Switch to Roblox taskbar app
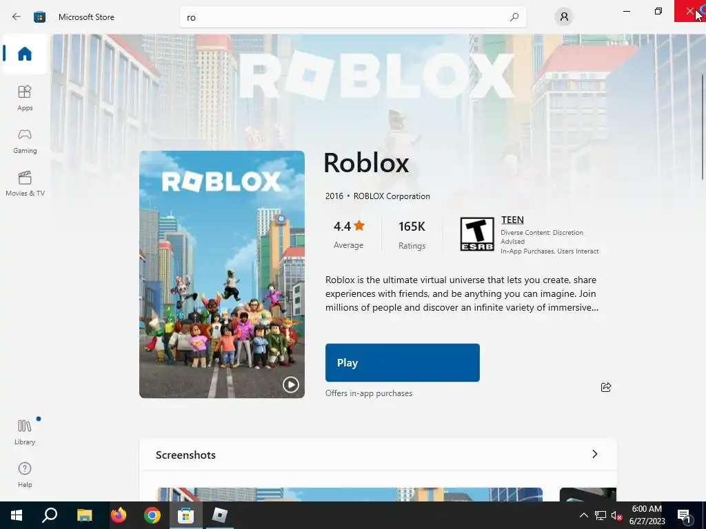Viewport: 706px width, 529px height. pos(220,515)
